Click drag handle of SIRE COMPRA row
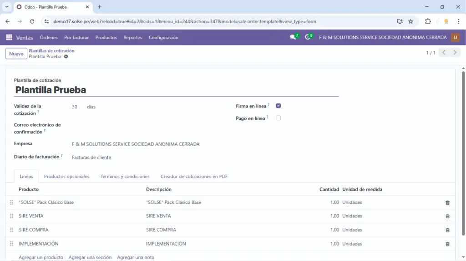Viewport: 466px width, 261px height. (x=12, y=230)
